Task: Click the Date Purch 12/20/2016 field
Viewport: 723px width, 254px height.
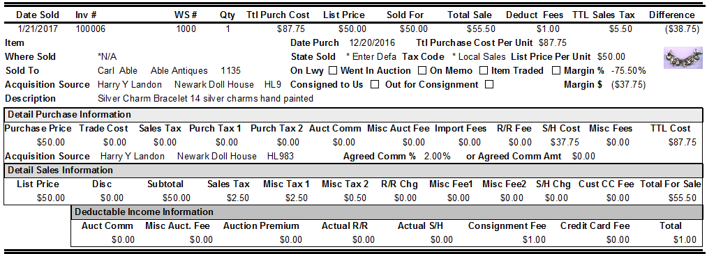Action: coord(372,43)
